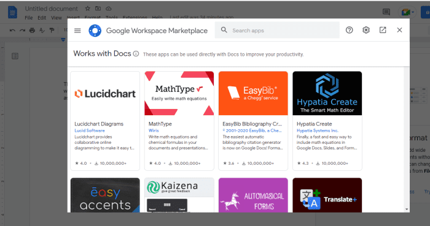This screenshot has width=430, height=226.
Task: Click the Spell check toolbar icon
Action: tap(42, 31)
